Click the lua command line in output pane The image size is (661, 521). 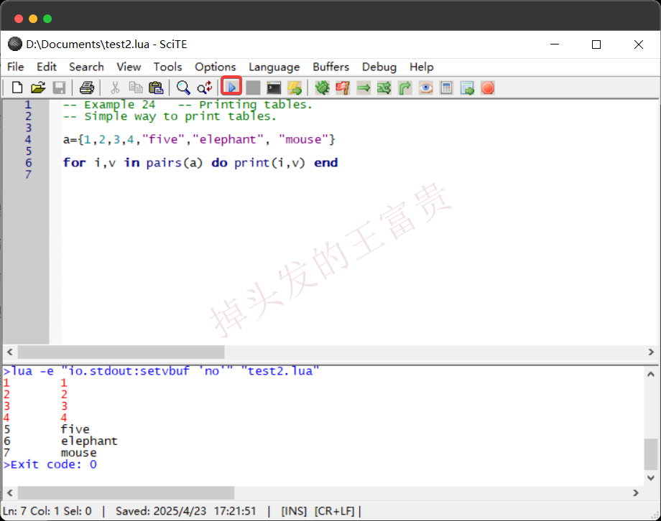tap(161, 370)
